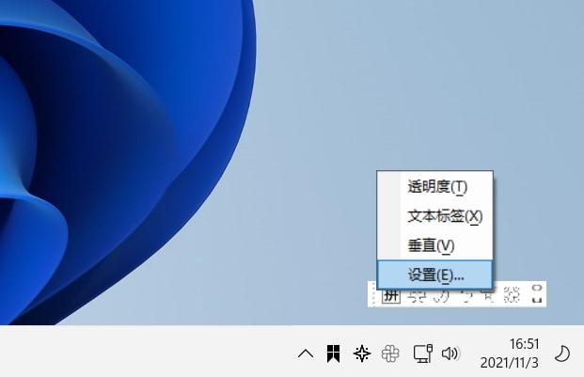Select 垂直(V) in the context menu
Viewport: 584px width, 377px height.
coord(434,245)
